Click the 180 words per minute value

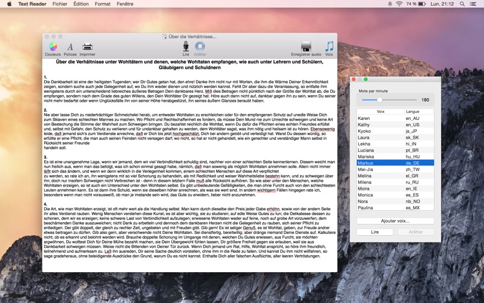[x=425, y=100]
